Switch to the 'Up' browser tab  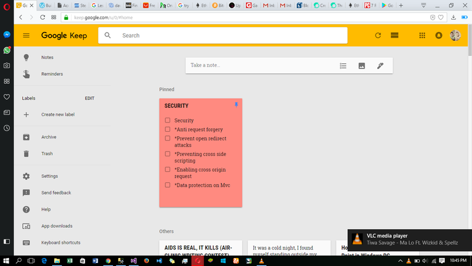coord(235,6)
